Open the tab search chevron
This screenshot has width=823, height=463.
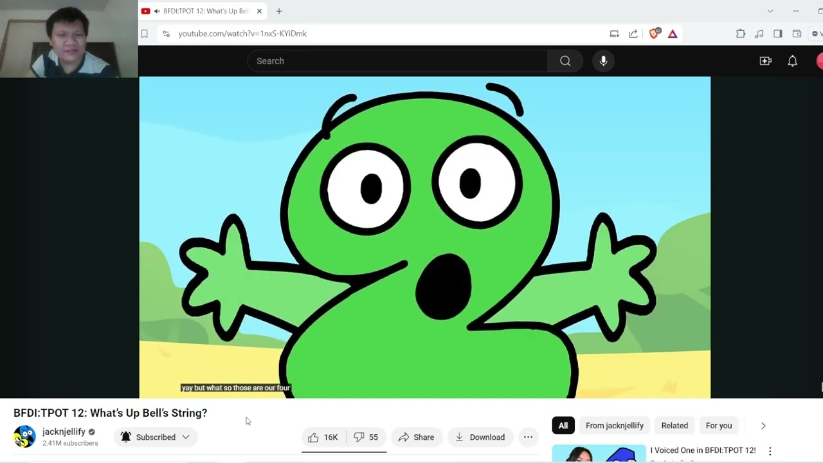(770, 11)
